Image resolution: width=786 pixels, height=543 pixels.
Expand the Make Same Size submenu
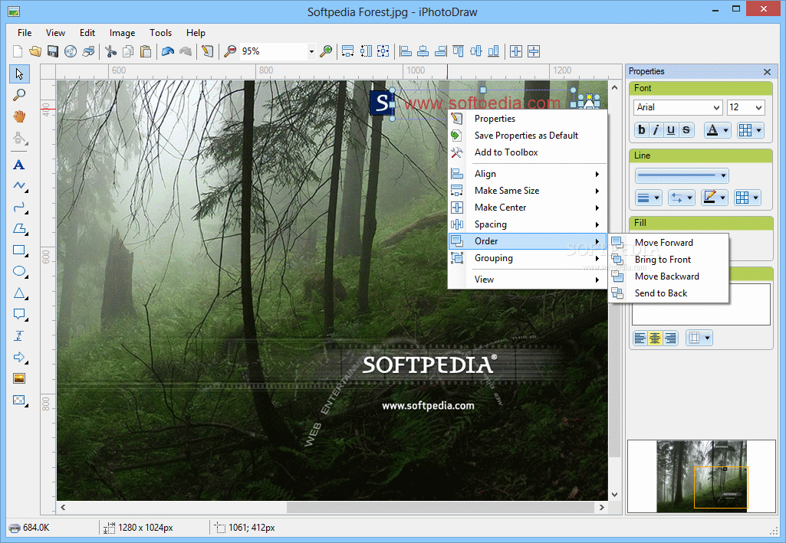pyautogui.click(x=528, y=191)
